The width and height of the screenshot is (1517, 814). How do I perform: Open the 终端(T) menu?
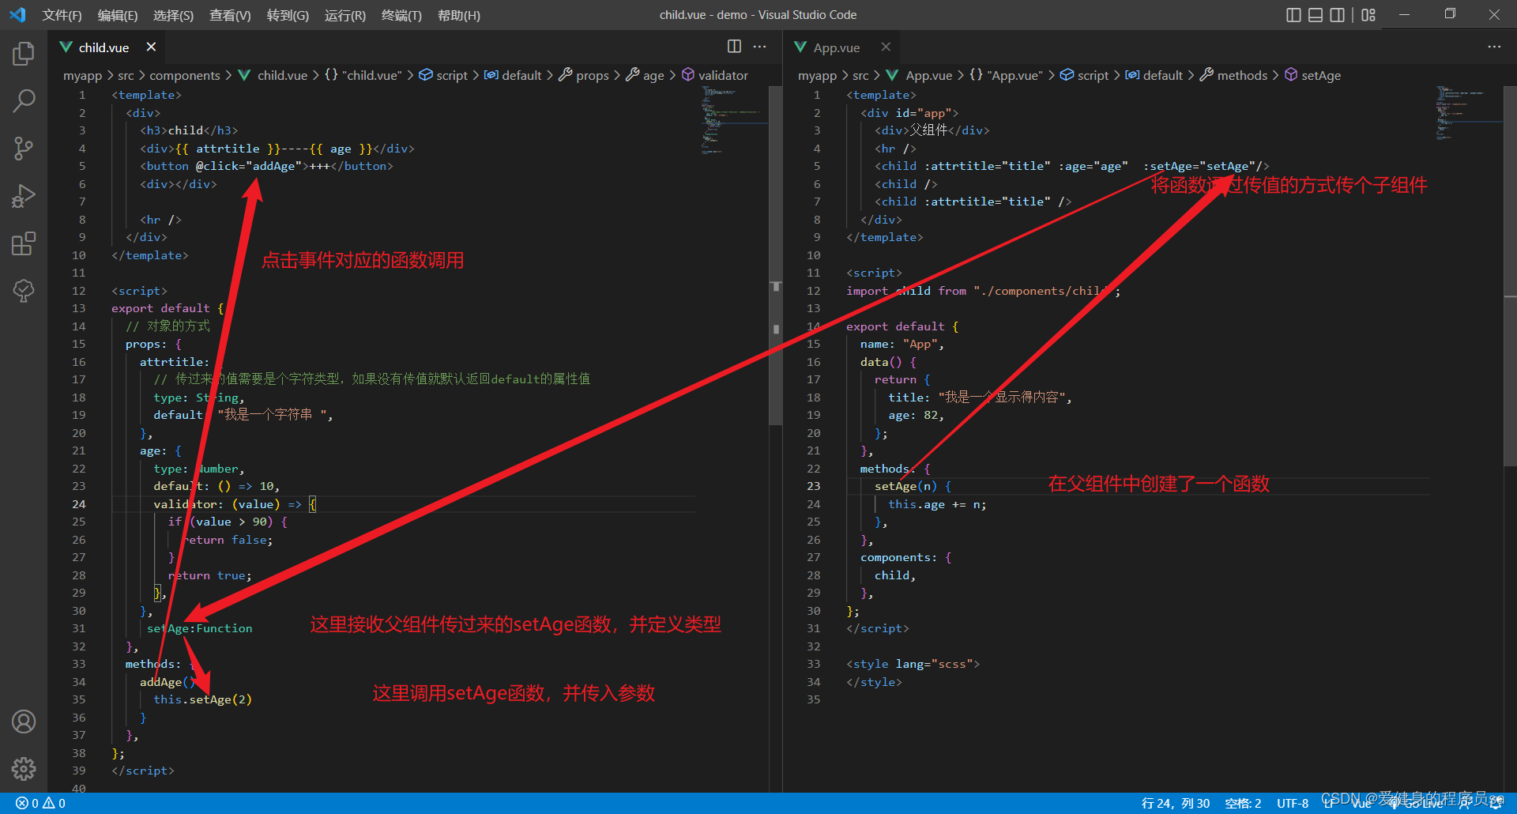pos(401,15)
